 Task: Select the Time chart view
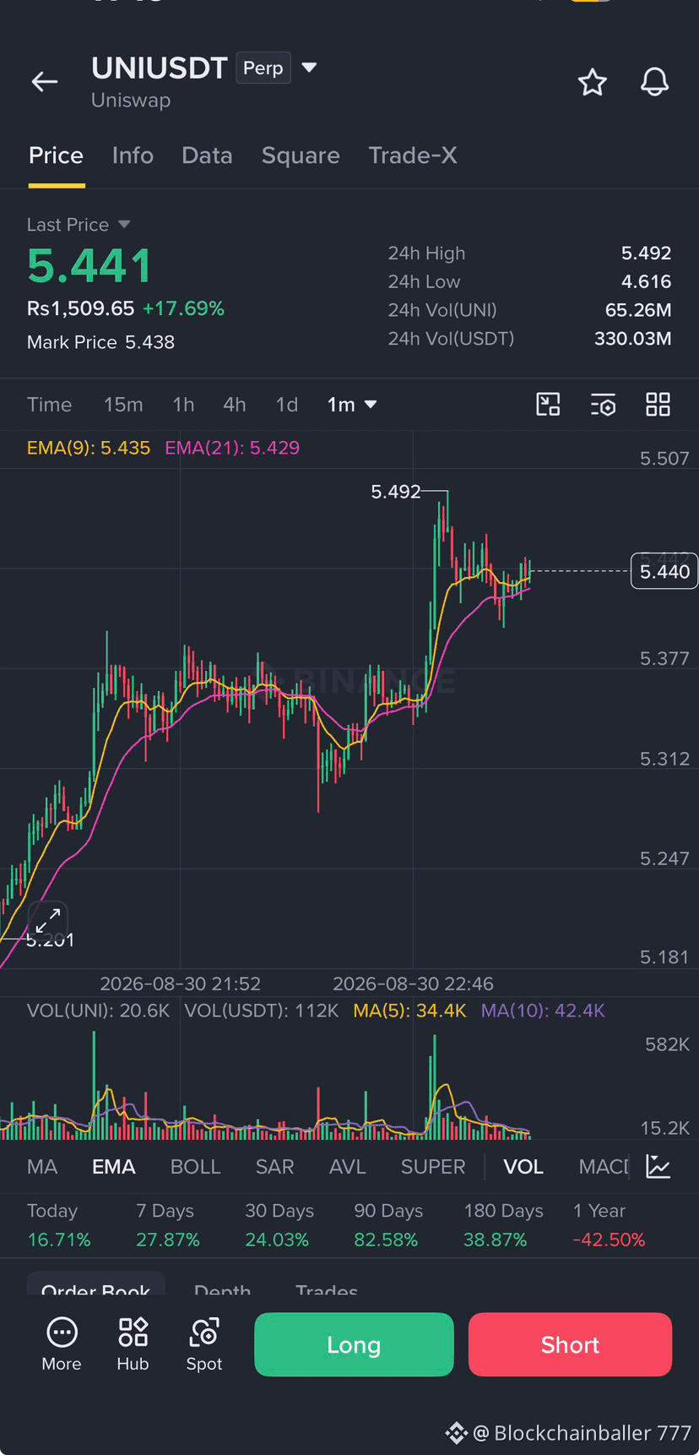click(x=49, y=405)
